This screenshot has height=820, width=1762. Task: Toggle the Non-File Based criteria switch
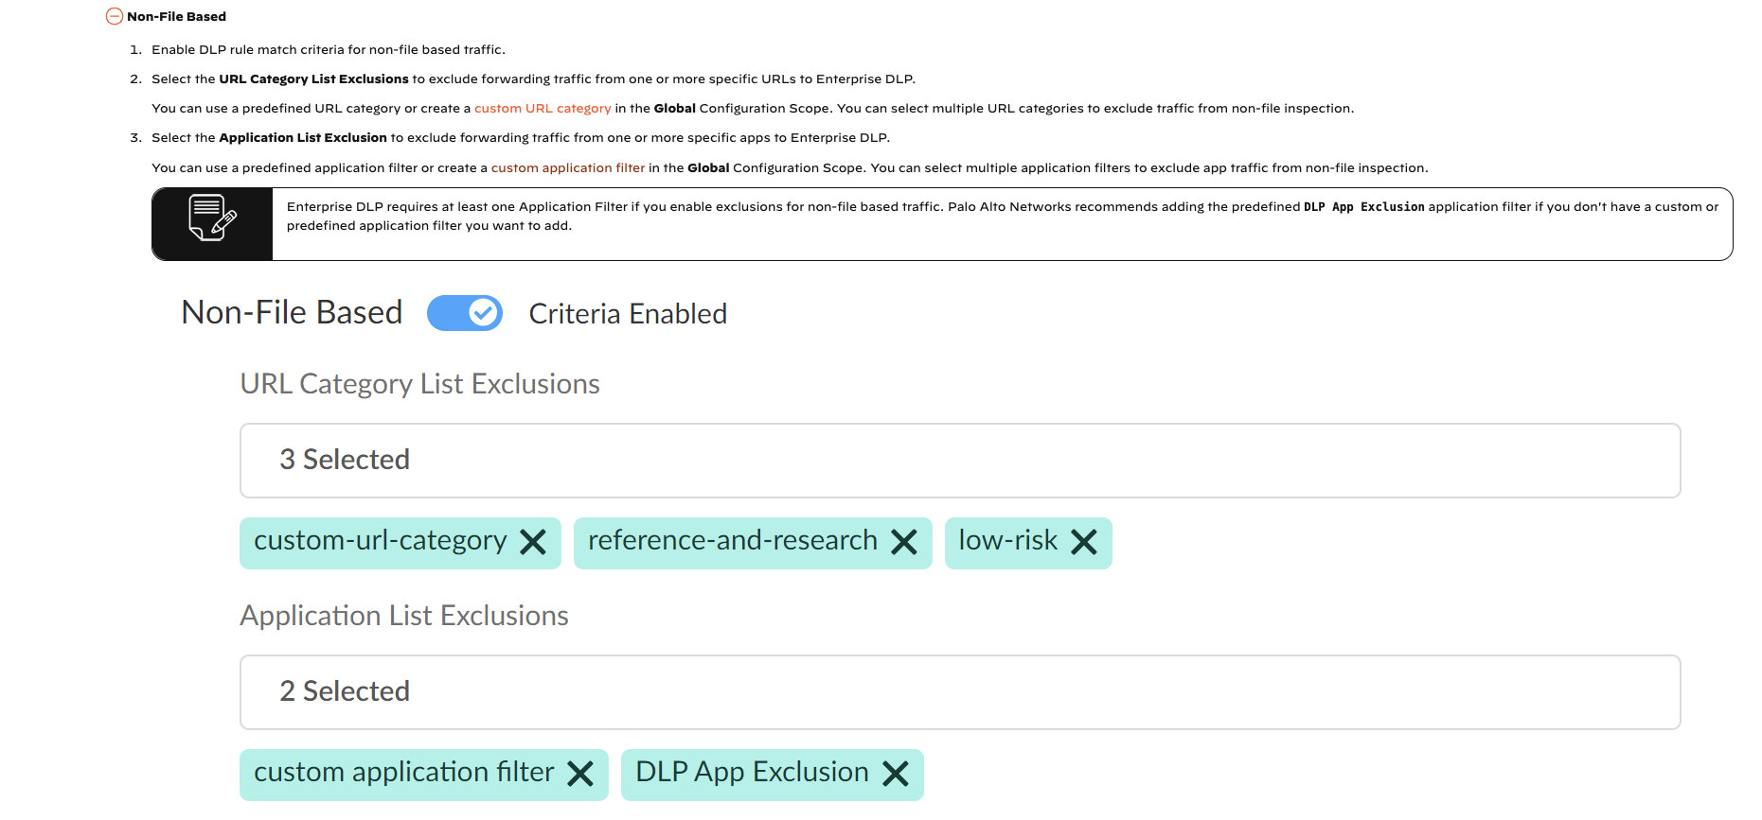pyautogui.click(x=465, y=313)
